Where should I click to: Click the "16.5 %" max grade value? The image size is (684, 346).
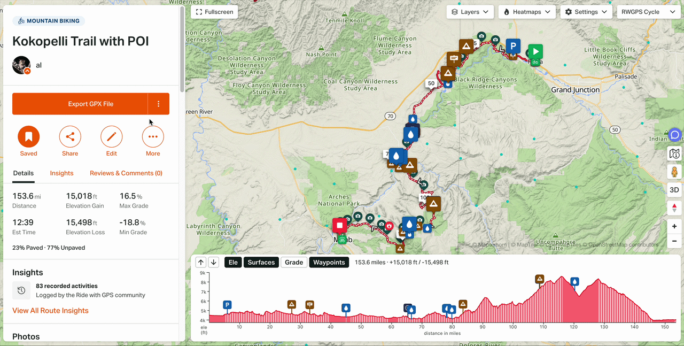click(131, 196)
